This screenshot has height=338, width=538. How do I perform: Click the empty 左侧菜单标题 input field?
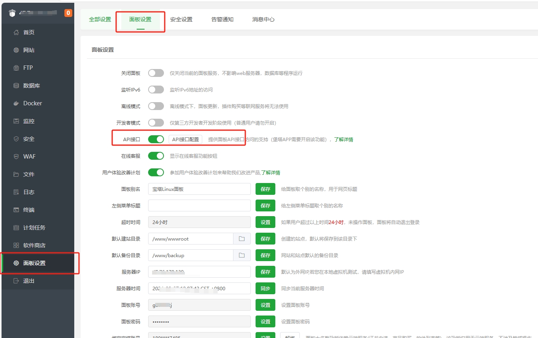pos(199,205)
